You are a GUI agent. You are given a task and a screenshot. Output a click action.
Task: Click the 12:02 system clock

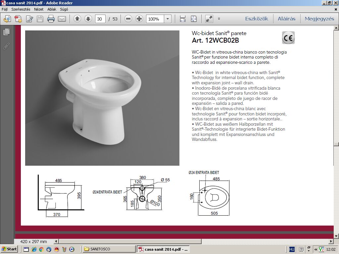click(331, 249)
